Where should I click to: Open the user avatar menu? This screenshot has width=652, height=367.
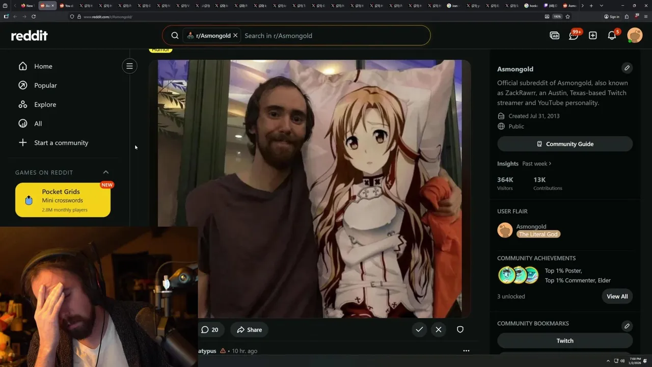pyautogui.click(x=635, y=35)
